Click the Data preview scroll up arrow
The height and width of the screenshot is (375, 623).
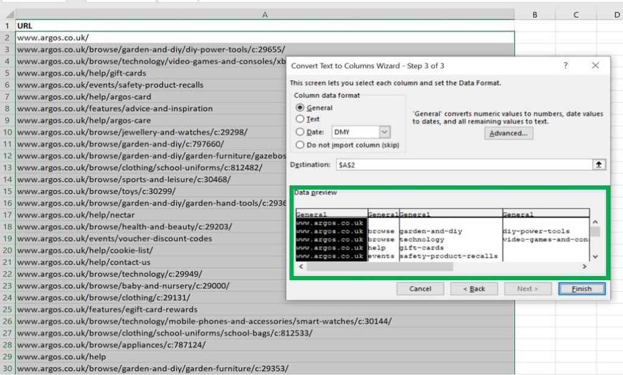click(595, 222)
